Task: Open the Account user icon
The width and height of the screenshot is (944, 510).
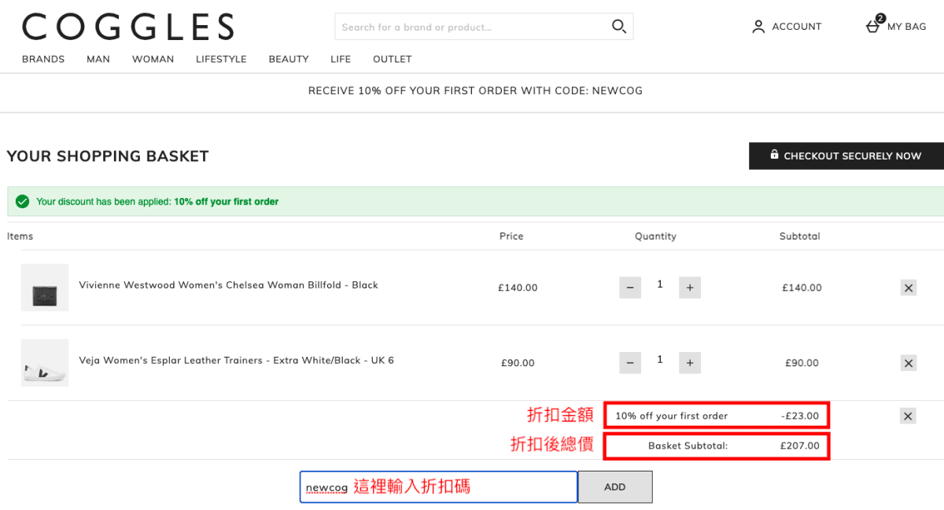Action: (x=758, y=27)
